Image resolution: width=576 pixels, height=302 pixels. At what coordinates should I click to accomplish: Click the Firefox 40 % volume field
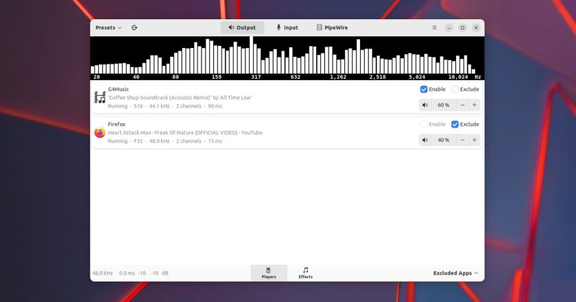coord(444,140)
